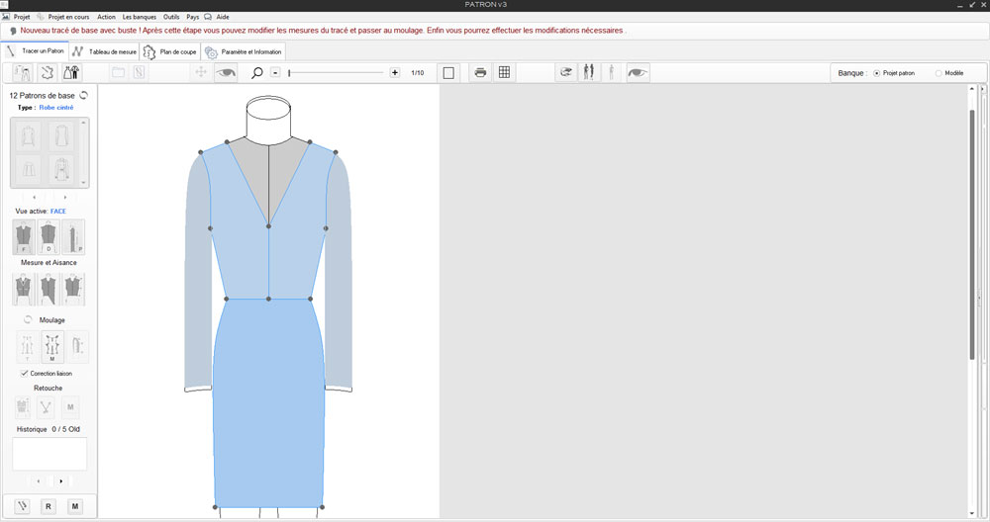Click the zoom minus button
This screenshot has height=522, width=990.
coord(275,72)
